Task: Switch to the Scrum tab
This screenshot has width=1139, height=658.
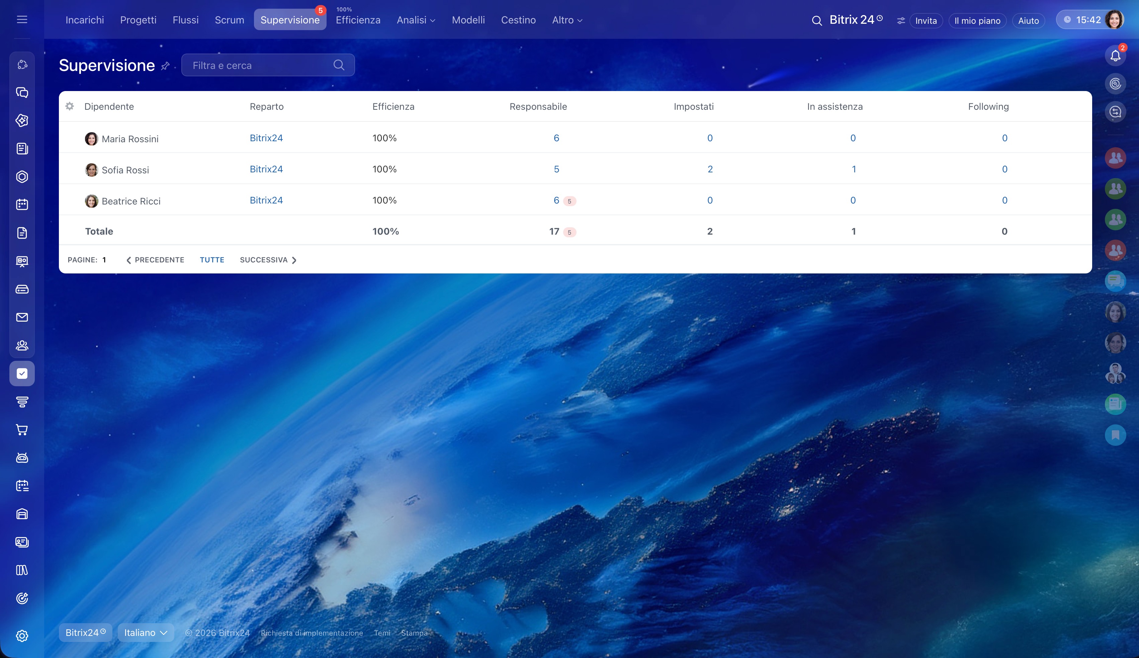Action: click(230, 20)
